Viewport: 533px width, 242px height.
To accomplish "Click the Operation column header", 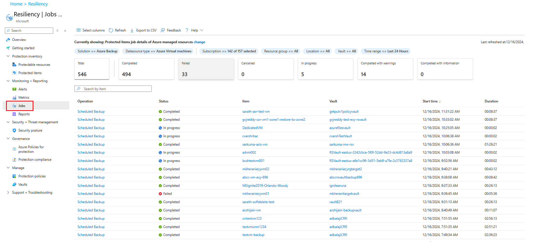I will 85,101.
